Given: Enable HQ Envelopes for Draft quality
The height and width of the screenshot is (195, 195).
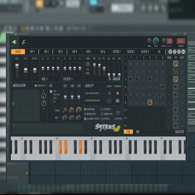Looking at the screenshot, I should pos(110,93).
